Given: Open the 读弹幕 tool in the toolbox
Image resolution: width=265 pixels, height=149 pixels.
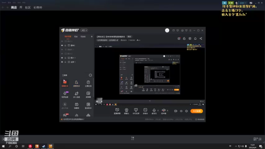Looking at the screenshot, I should point(88,95).
